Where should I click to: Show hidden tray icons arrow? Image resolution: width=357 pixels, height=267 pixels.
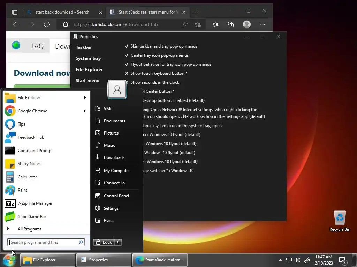pyautogui.click(x=281, y=260)
